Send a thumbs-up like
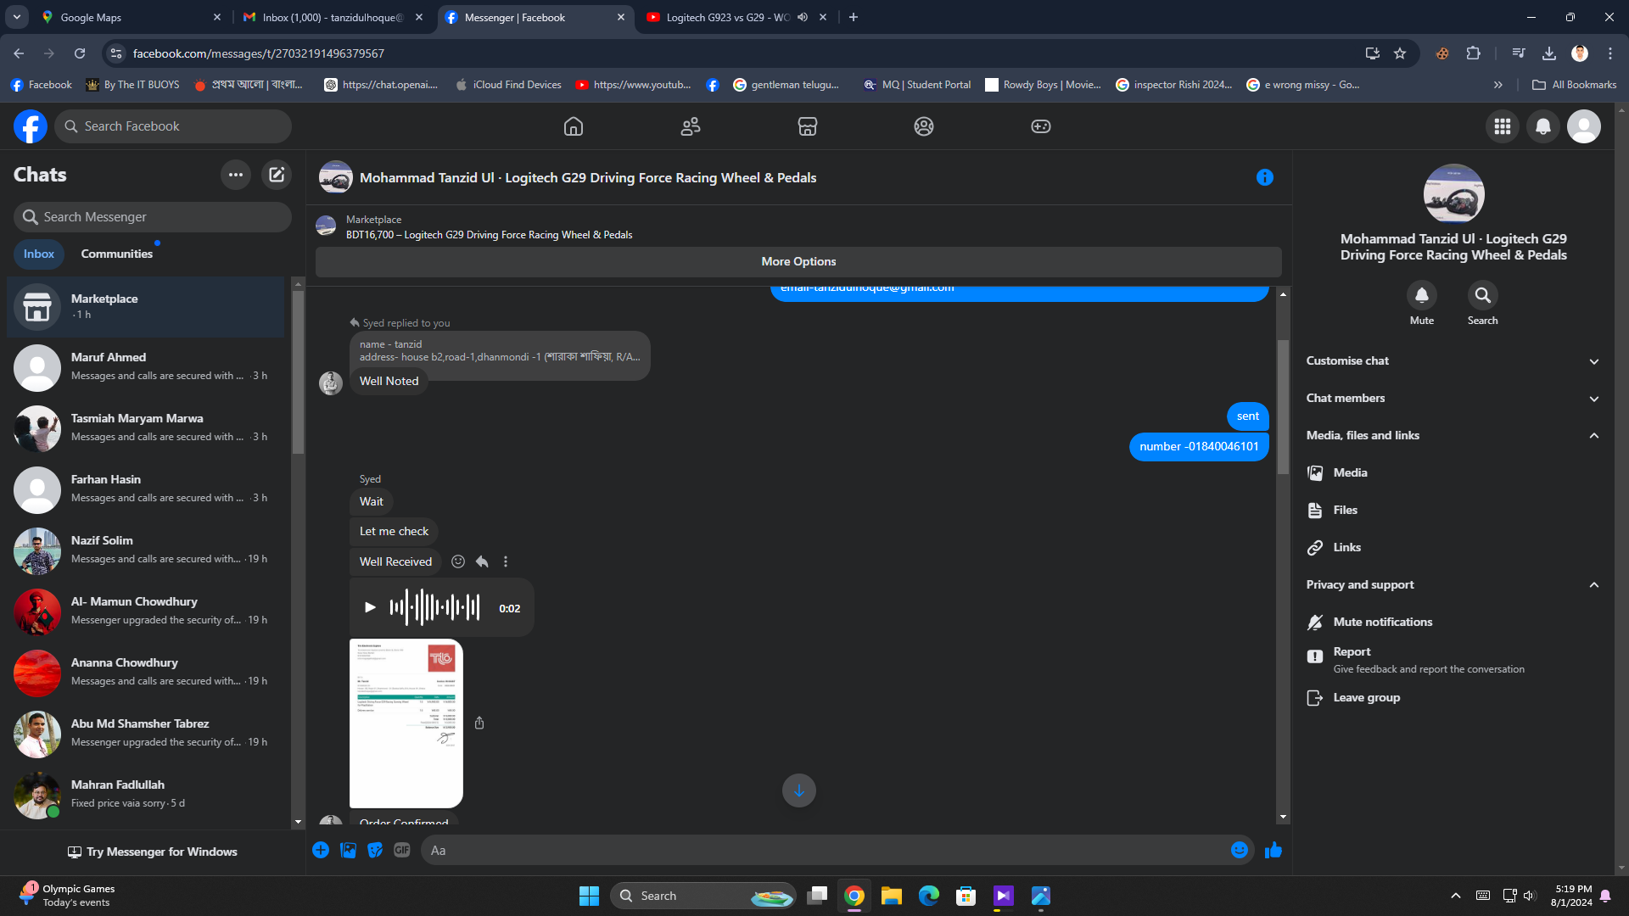Screen dimensions: 1629x916 (1274, 850)
